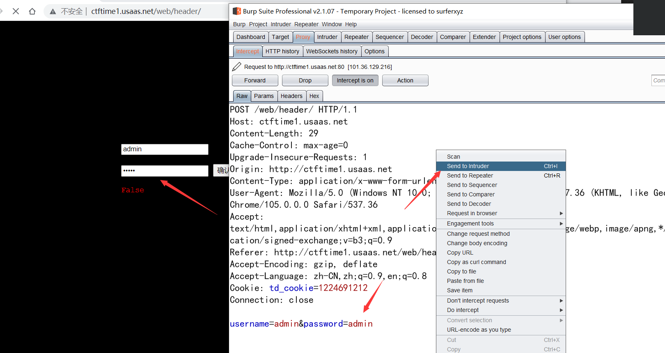This screenshot has width=665, height=353.
Task: Open the Comparer tab
Action: coord(453,37)
